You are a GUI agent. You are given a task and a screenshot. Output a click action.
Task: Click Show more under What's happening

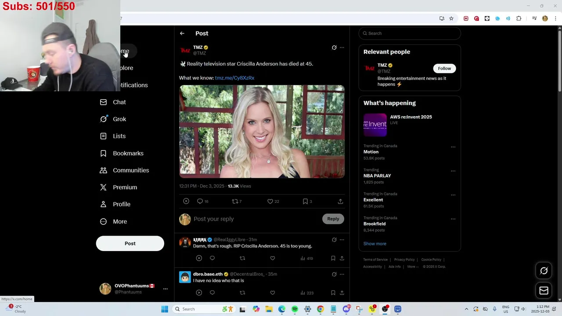pyautogui.click(x=375, y=244)
